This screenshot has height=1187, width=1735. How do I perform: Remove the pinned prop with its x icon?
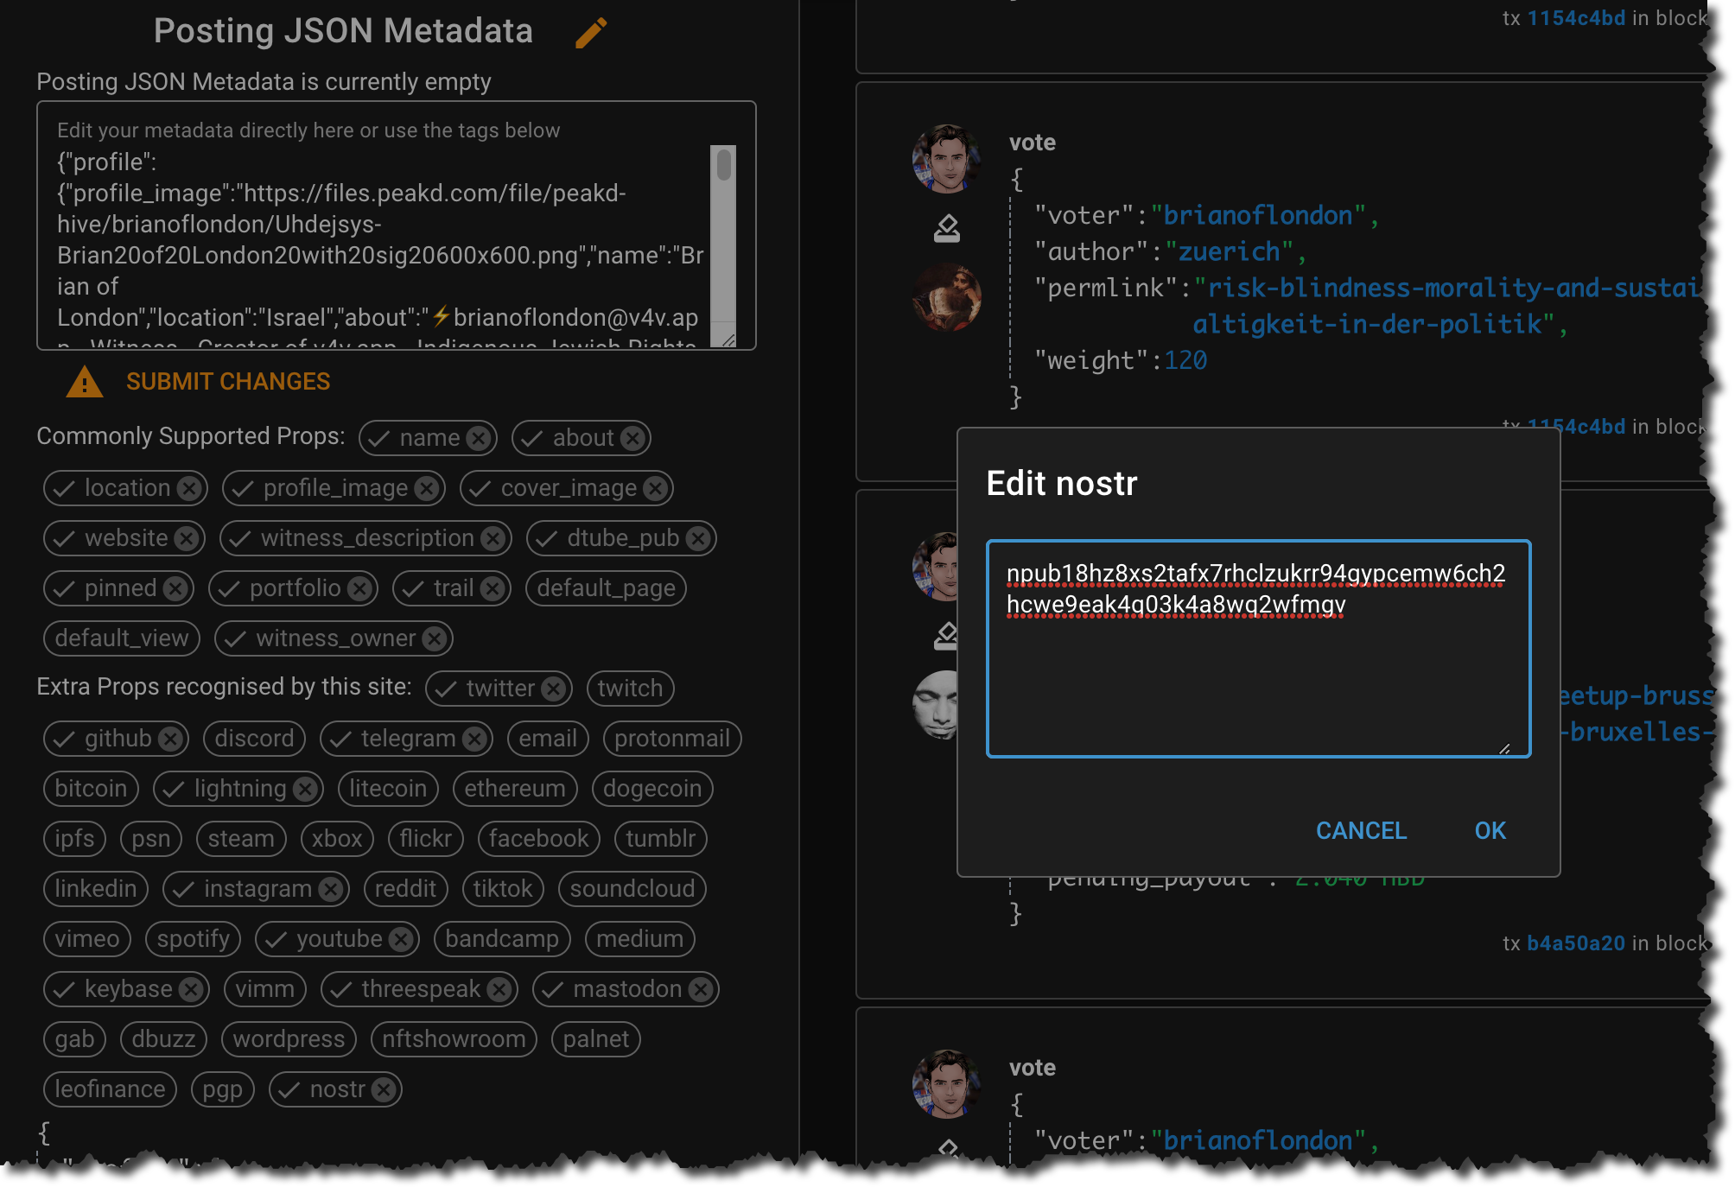[175, 588]
